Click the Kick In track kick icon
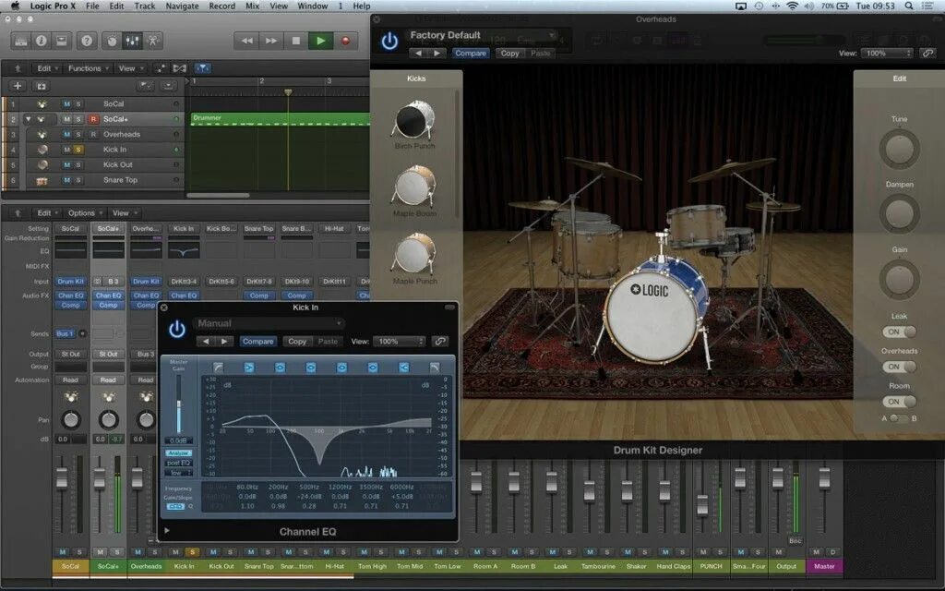This screenshot has height=591, width=945. [42, 150]
